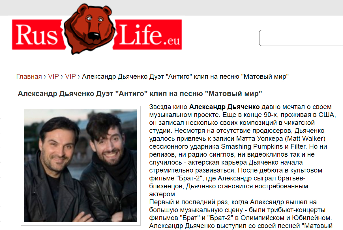Open the photo of the two men
Viewport: 343px width, 230px height.
(x=81, y=166)
